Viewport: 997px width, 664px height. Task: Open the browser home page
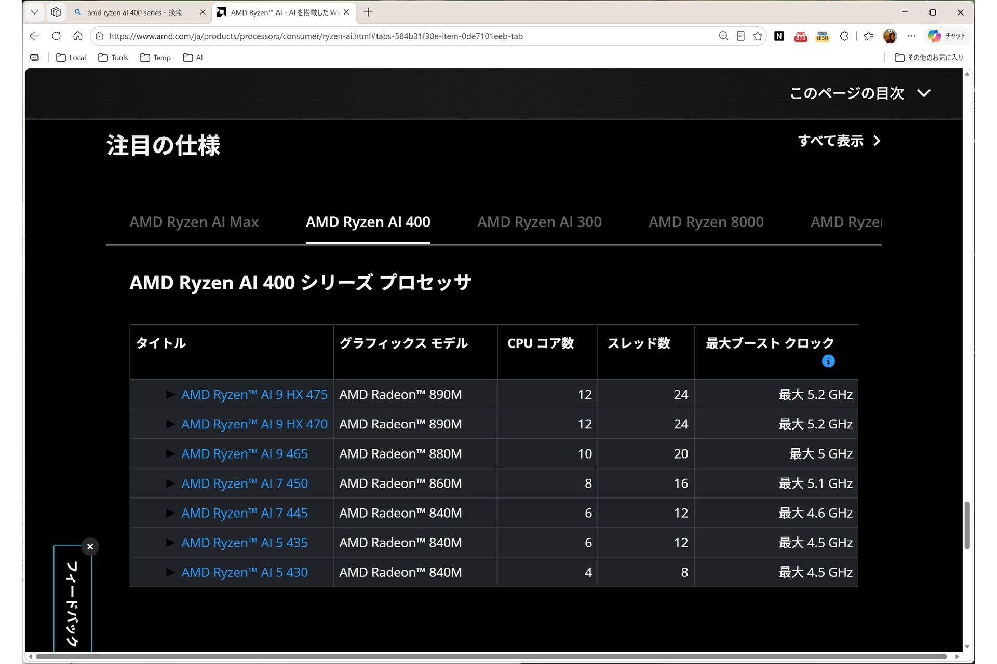78,36
